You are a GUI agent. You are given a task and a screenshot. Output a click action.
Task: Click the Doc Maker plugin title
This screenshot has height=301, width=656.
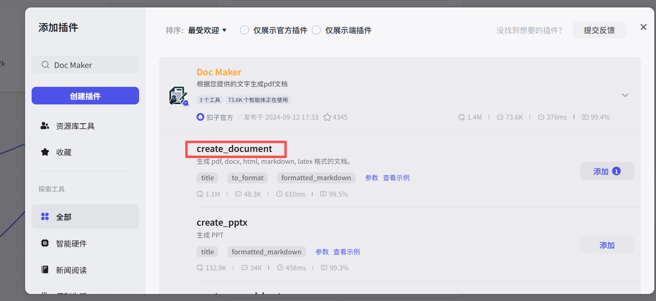[219, 72]
